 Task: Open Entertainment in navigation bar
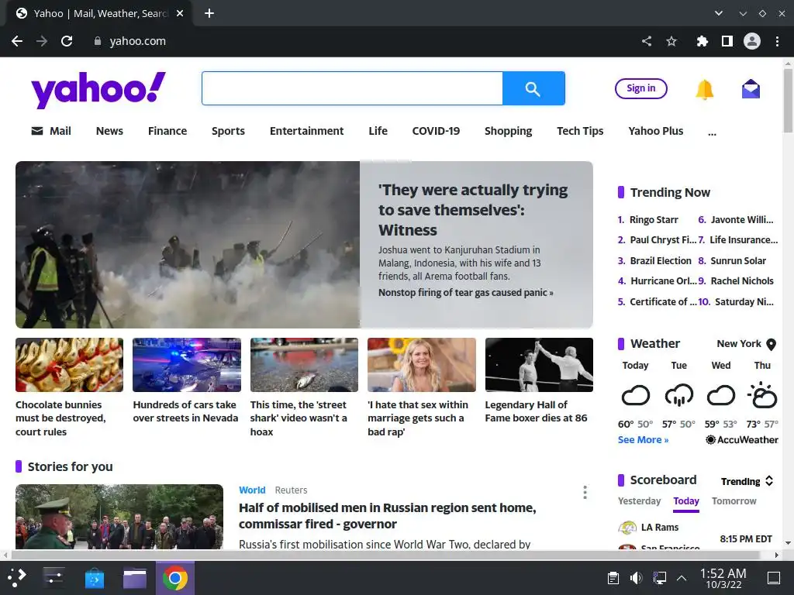coord(306,131)
